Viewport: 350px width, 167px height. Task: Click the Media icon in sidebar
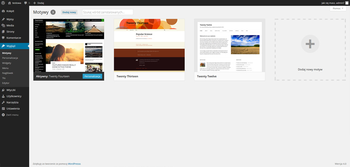(x=3, y=25)
